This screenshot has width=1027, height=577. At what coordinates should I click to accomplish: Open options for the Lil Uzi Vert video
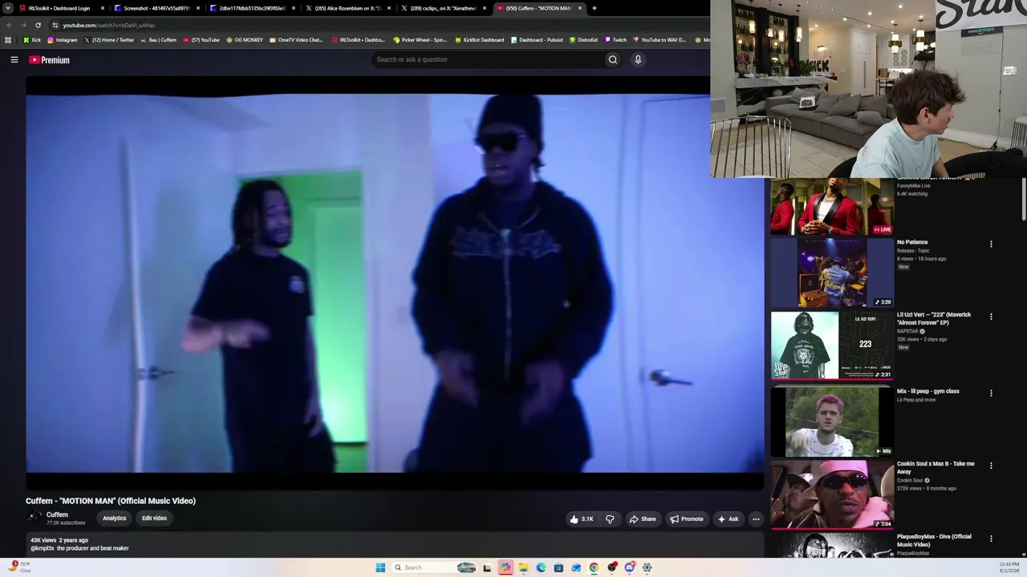[991, 317]
